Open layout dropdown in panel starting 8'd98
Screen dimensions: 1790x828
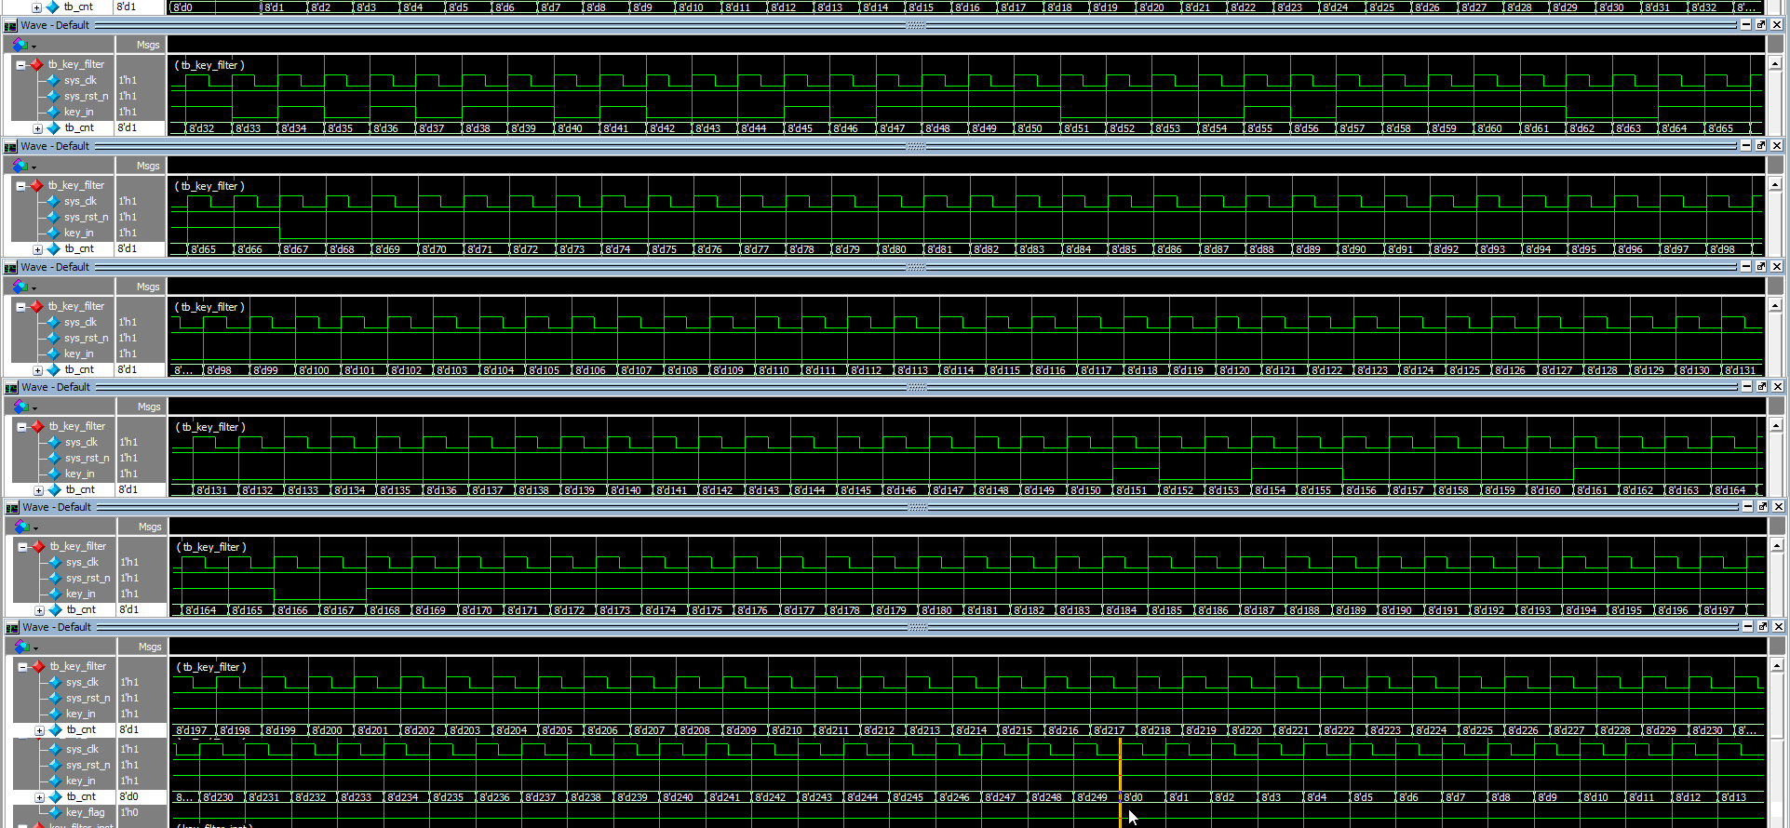(24, 287)
